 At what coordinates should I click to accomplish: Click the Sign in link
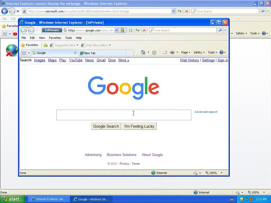pos(223,60)
